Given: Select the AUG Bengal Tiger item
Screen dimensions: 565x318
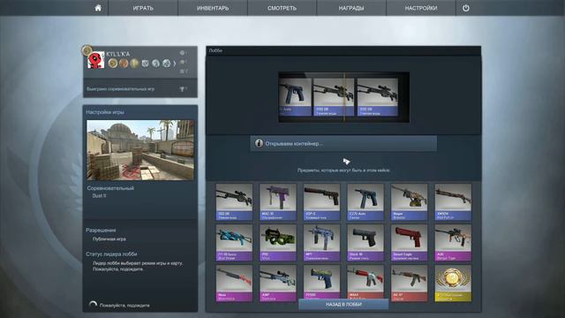Looking at the screenshot, I should (453, 243).
